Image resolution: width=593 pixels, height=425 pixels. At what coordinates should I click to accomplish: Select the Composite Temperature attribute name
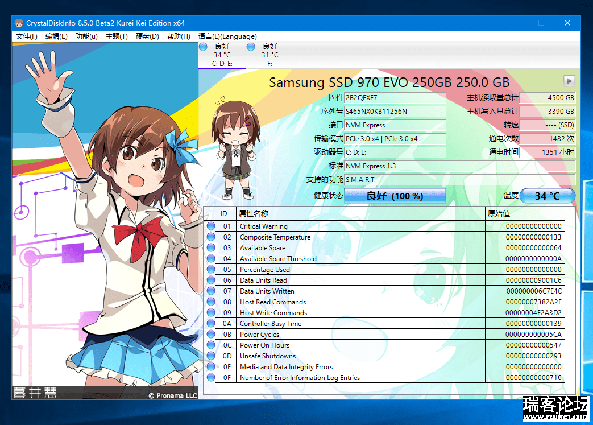pyautogui.click(x=275, y=237)
